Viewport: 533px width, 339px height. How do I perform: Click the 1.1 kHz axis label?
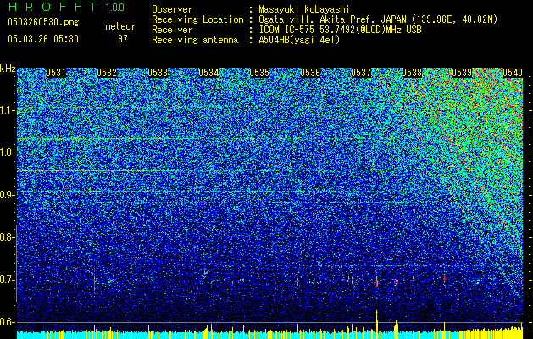(x=8, y=110)
